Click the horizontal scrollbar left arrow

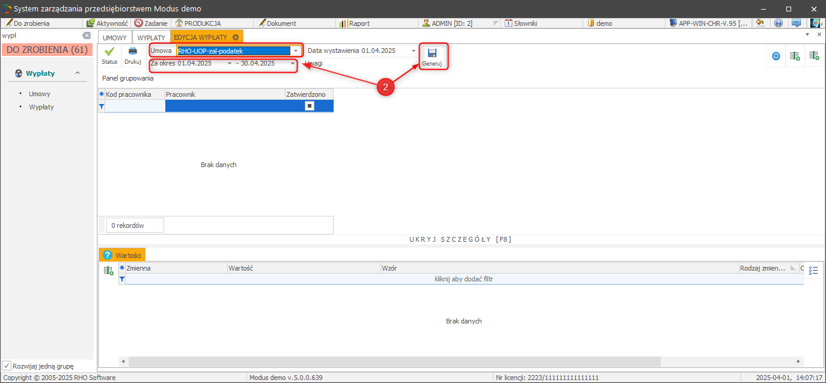[x=123, y=361]
